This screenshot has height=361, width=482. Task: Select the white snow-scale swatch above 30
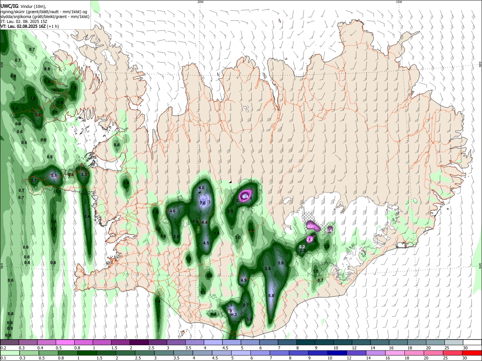472,343
